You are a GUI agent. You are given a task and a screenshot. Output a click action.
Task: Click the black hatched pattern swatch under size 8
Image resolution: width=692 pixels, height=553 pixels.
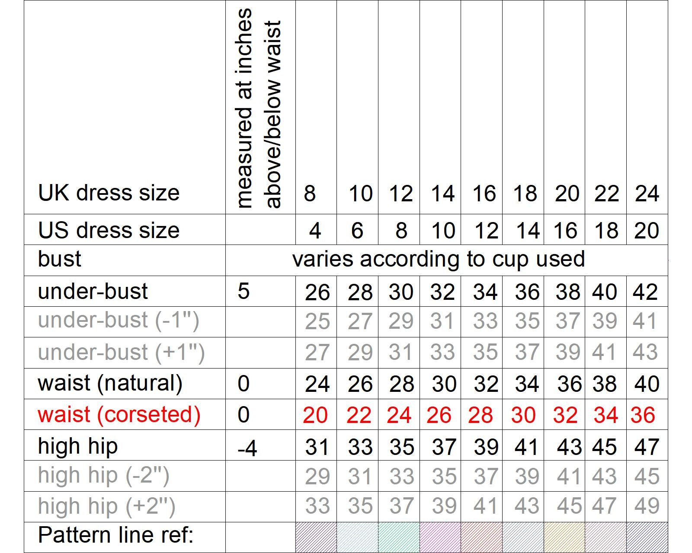pos(316,537)
